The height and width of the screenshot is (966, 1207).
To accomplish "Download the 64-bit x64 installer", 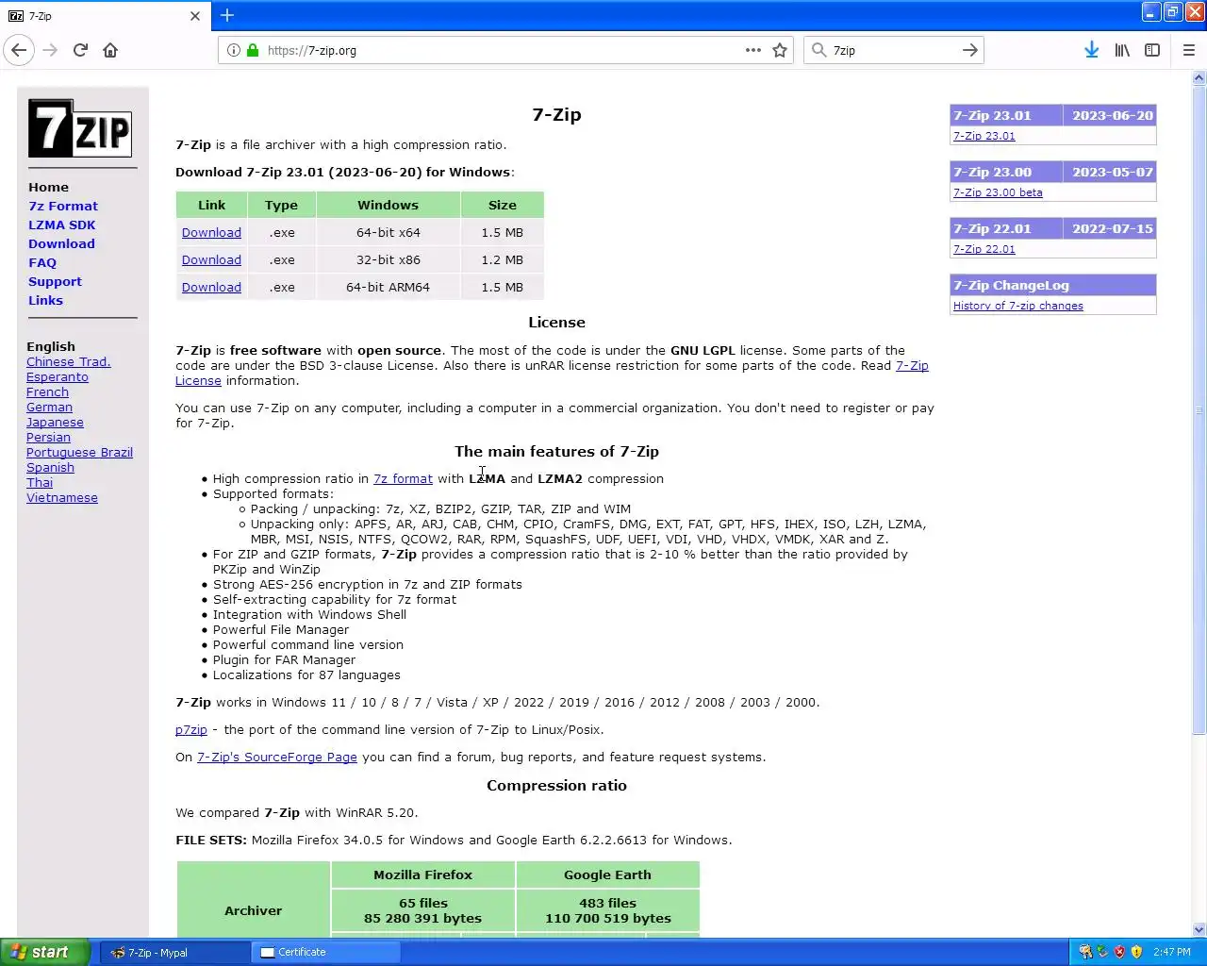I will click(211, 232).
